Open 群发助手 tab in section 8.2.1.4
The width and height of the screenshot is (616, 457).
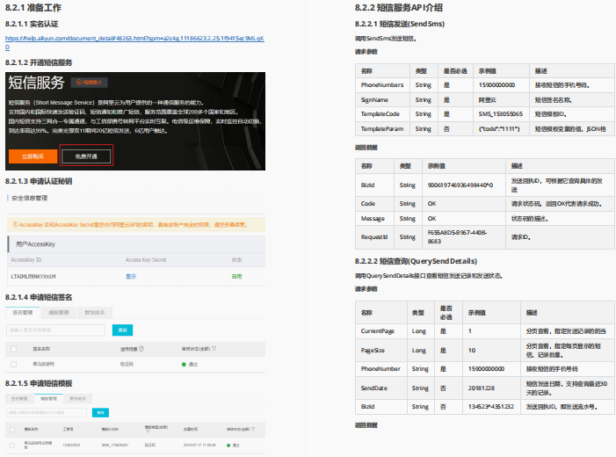click(95, 312)
